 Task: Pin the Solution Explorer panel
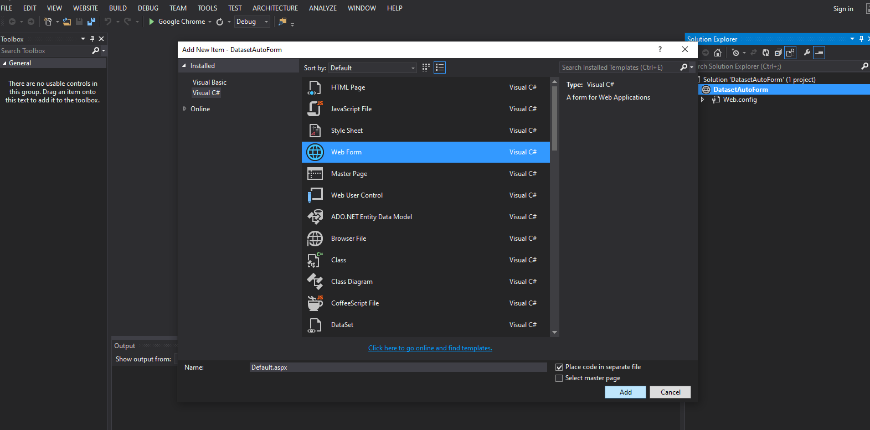pyautogui.click(x=861, y=39)
